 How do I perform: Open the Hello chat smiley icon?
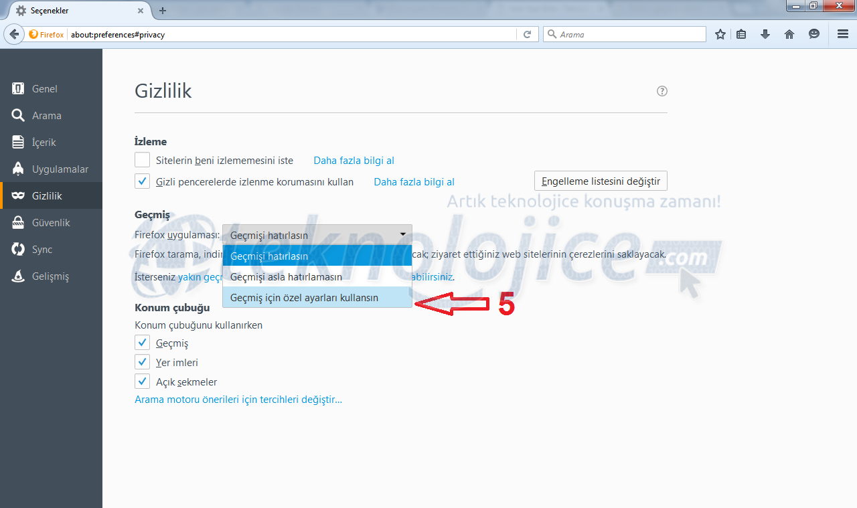[x=814, y=34]
